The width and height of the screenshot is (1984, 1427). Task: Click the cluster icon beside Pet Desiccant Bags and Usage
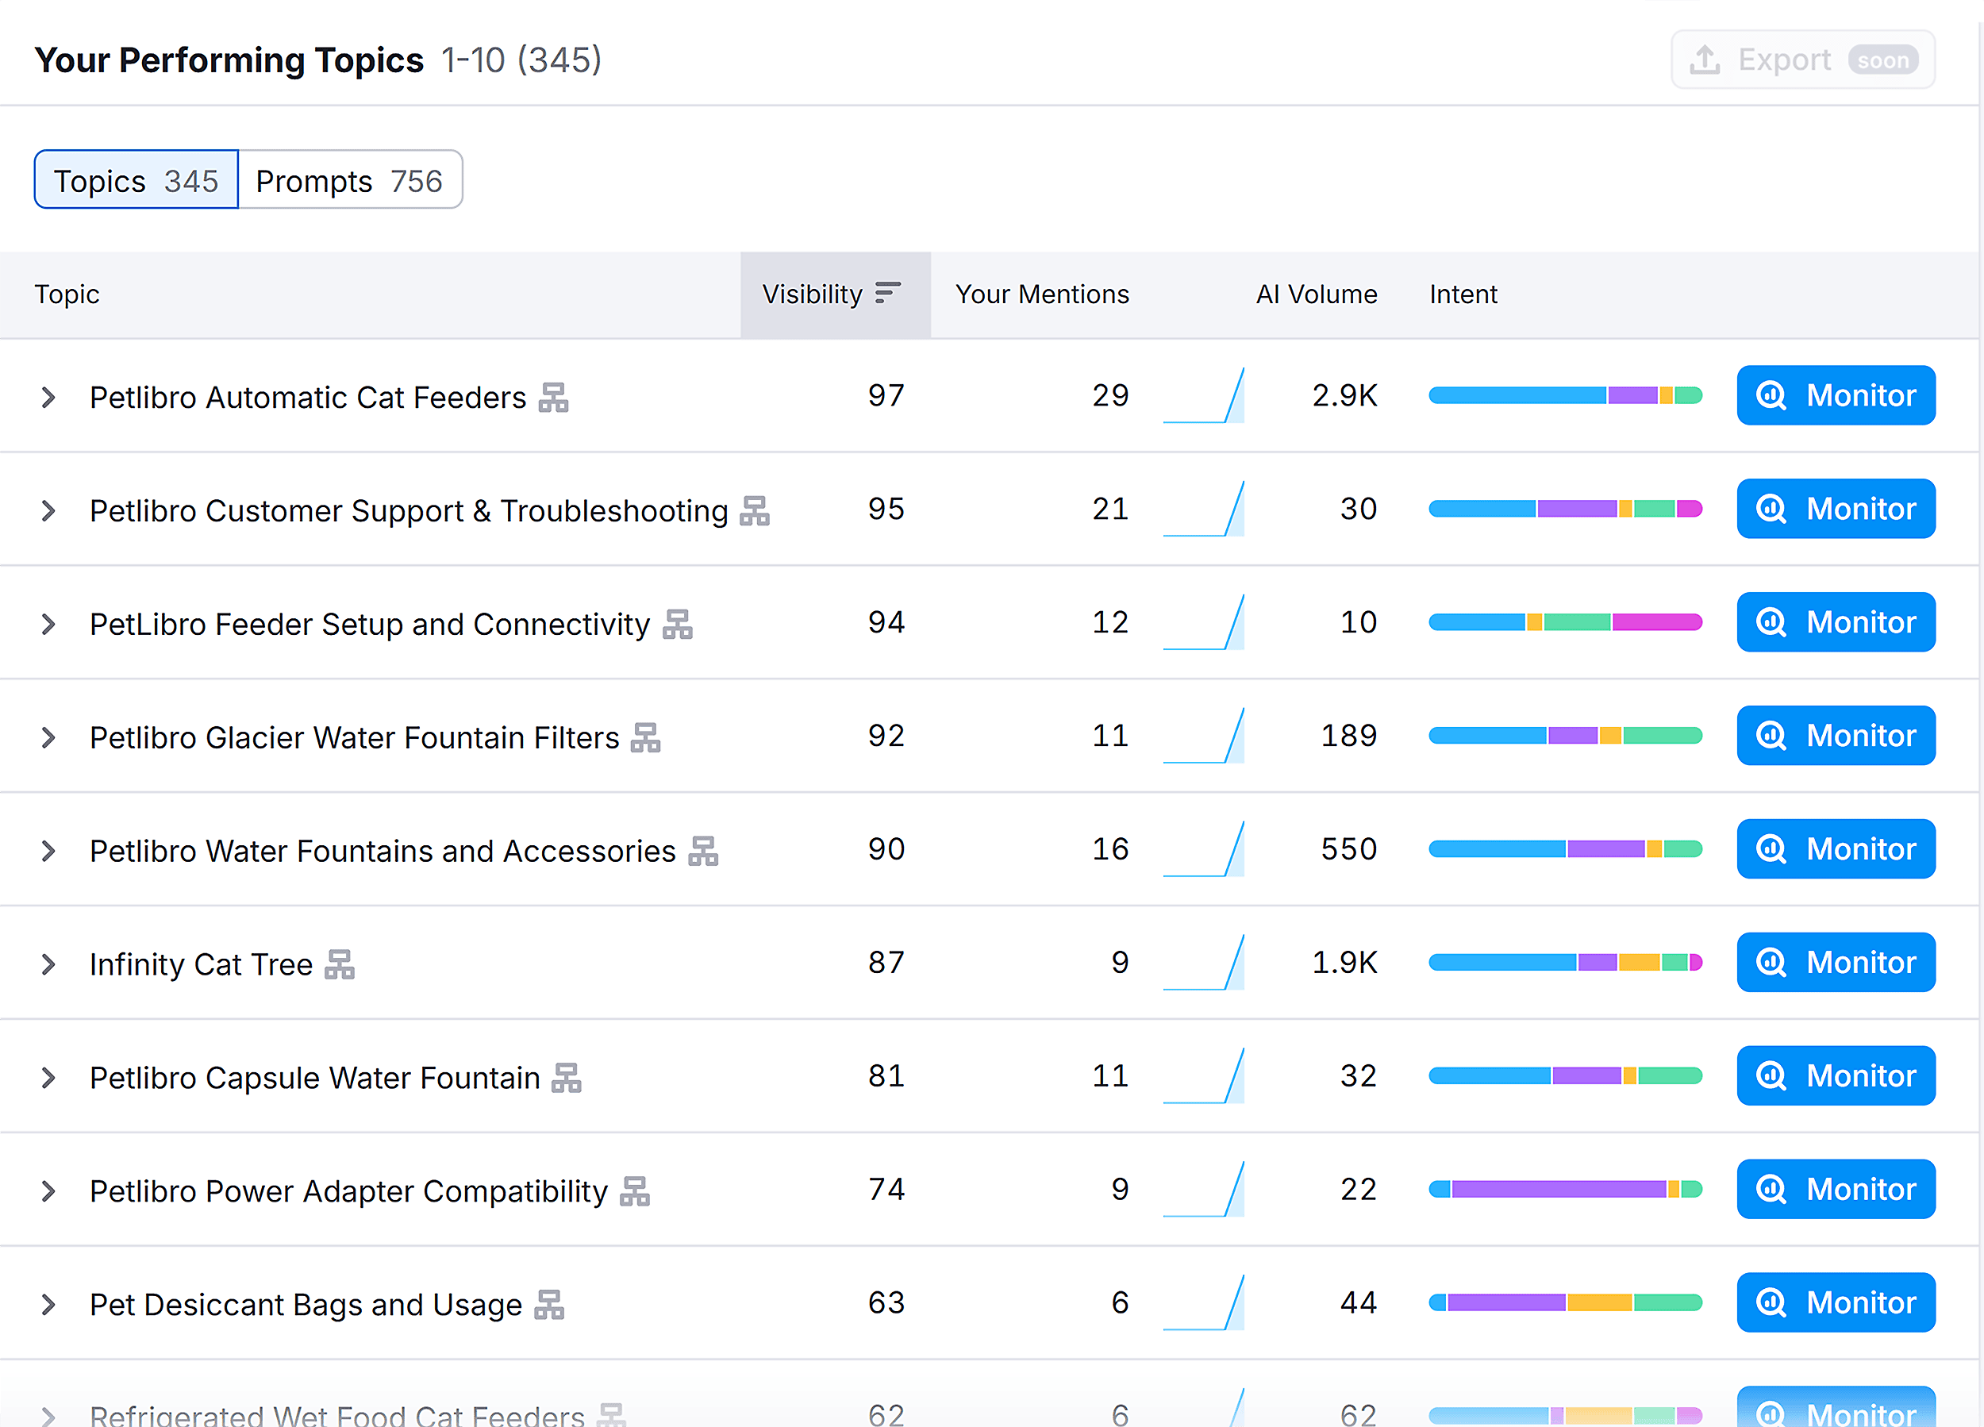point(550,1304)
